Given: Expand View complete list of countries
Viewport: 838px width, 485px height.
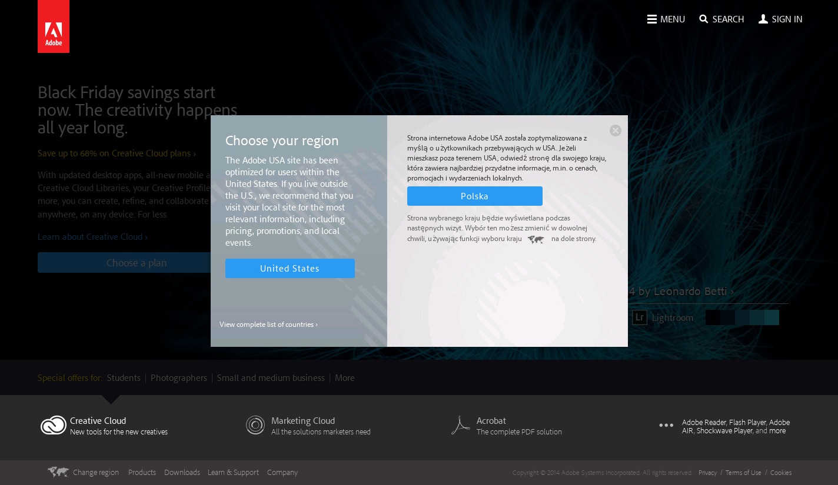Looking at the screenshot, I should tap(268, 325).
